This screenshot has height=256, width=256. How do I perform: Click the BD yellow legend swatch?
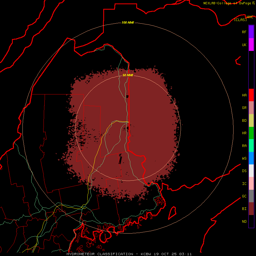coord(251,121)
